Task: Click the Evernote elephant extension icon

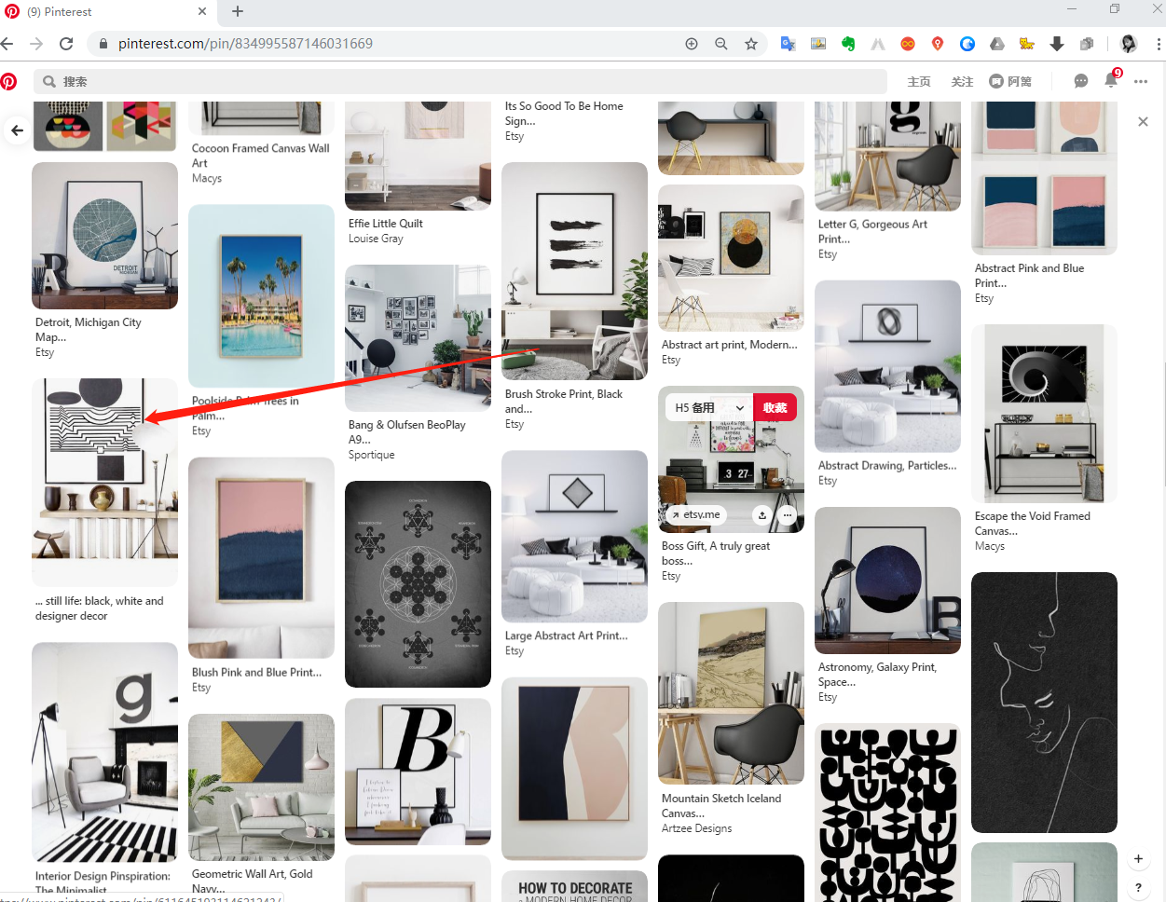Action: (848, 44)
